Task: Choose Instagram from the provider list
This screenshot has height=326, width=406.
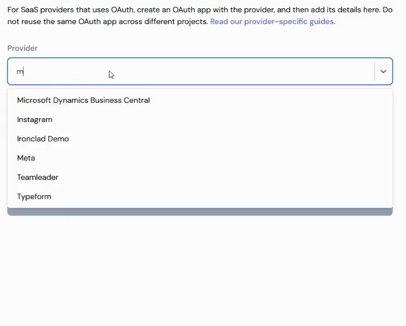Action: tap(200, 120)
